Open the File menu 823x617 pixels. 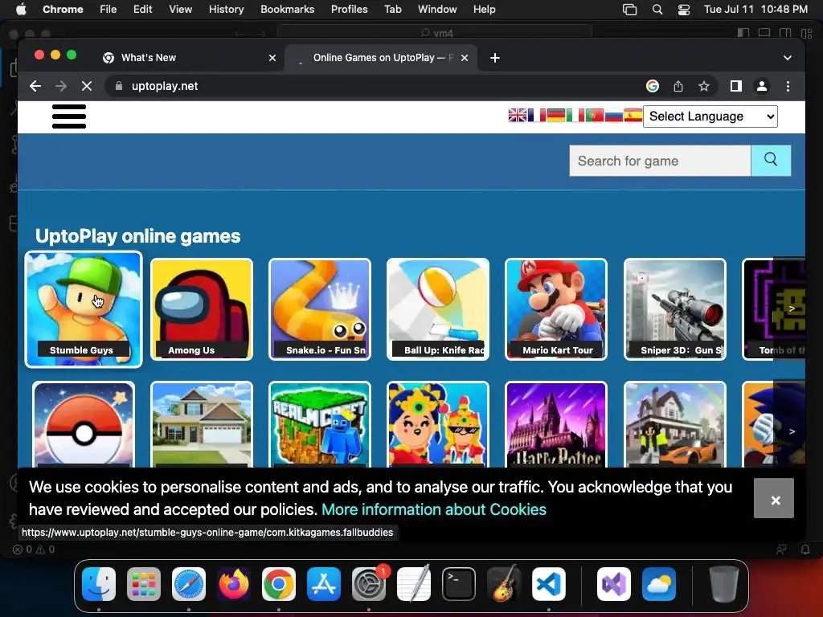(x=109, y=10)
